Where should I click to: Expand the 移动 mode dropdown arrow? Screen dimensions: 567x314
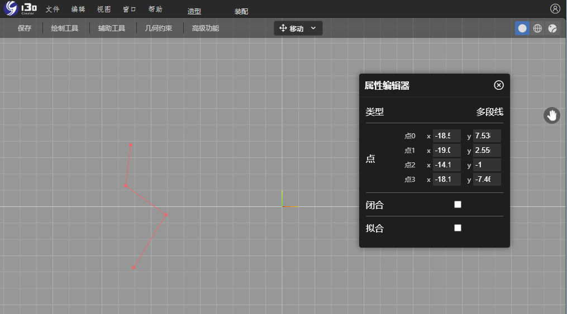click(x=313, y=28)
